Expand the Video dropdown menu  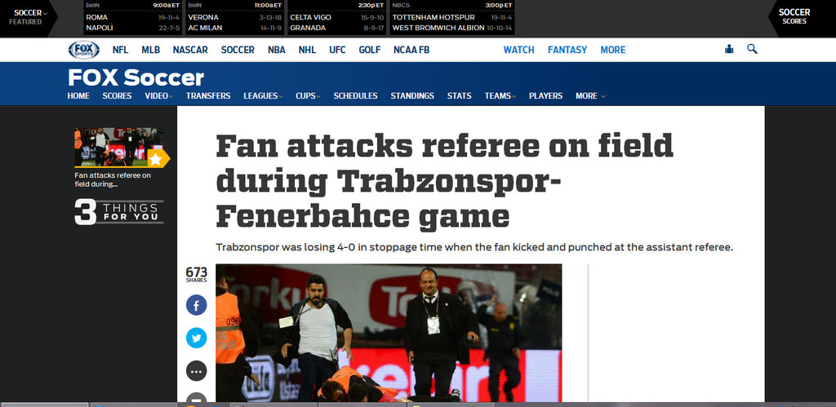click(x=159, y=96)
